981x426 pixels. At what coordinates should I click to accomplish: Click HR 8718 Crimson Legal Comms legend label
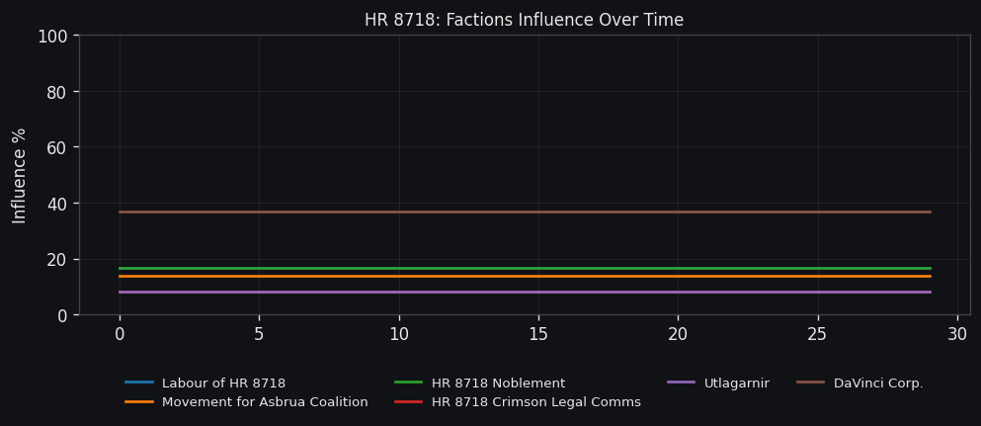pos(535,402)
